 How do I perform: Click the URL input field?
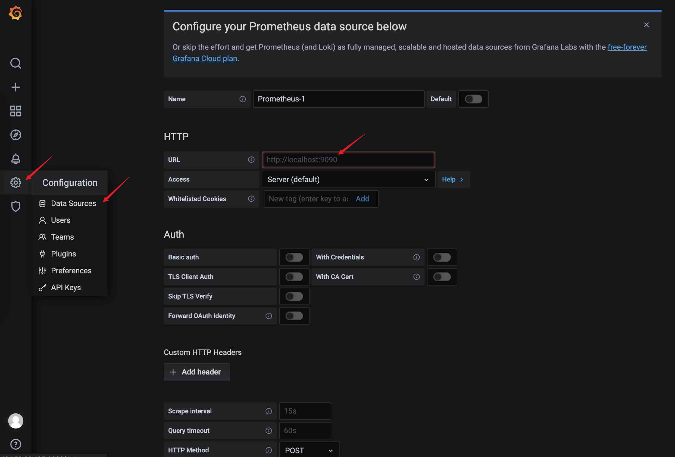(x=348, y=160)
